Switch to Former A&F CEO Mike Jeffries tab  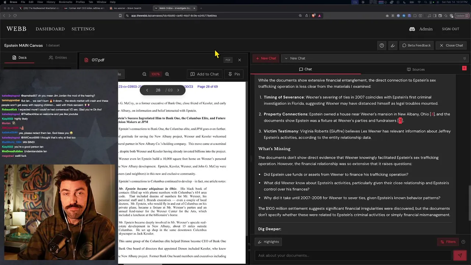coord(84,8)
